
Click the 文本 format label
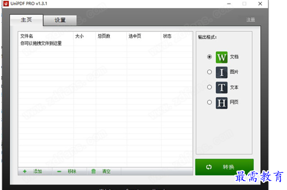[234, 87]
